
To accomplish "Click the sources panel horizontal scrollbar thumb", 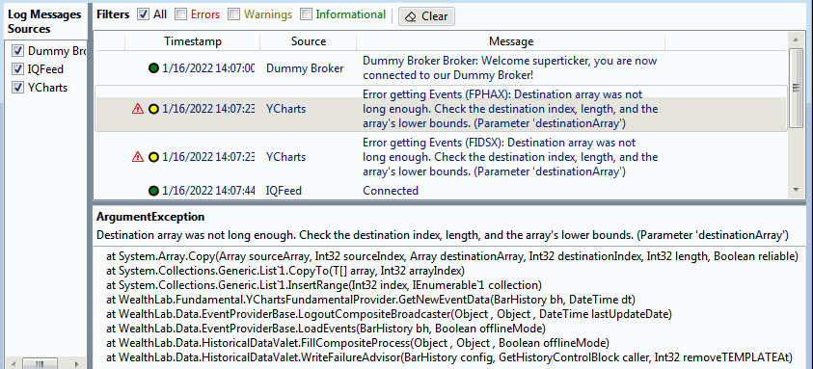I will click(x=40, y=364).
